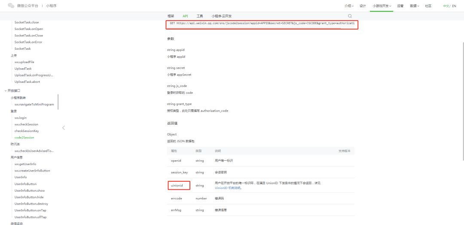This screenshot has width=464, height=225.
Task: Switch to the 框架 tab
Action: (x=171, y=16)
